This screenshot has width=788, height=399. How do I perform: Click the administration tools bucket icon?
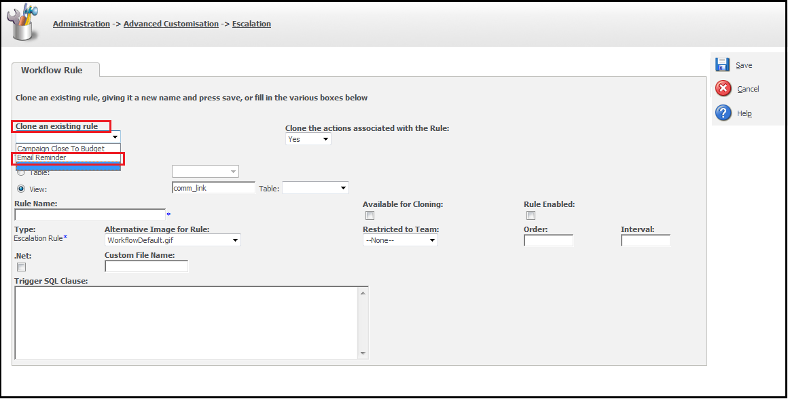click(x=22, y=22)
